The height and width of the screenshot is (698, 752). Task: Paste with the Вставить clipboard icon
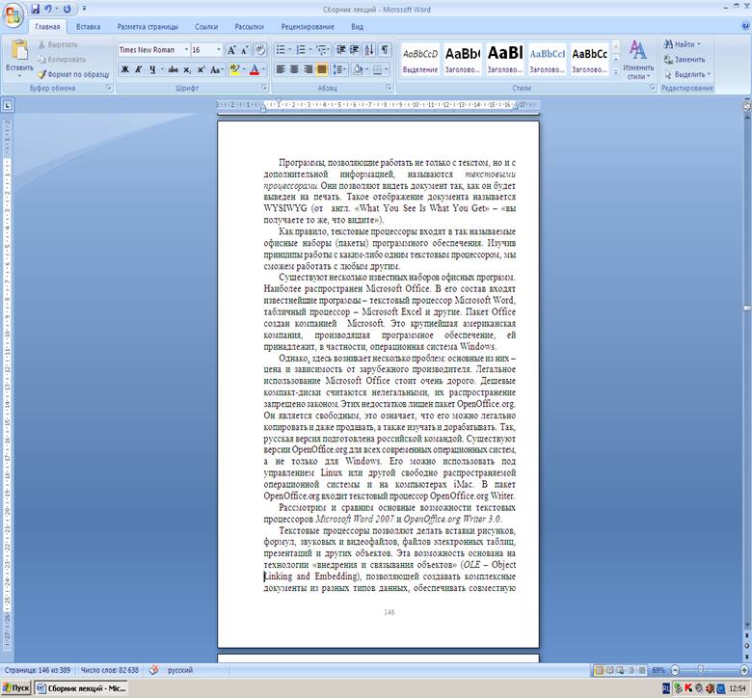pos(19,50)
